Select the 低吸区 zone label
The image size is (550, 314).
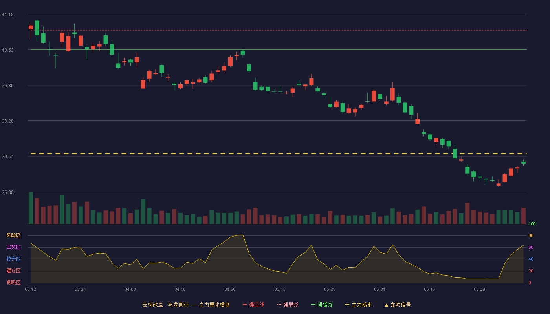[13, 283]
